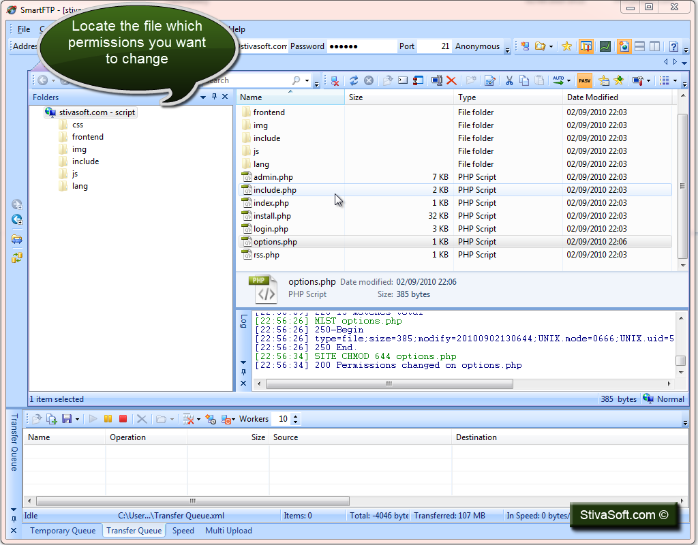Toggle the horizontal split layout icon

[x=639, y=46]
